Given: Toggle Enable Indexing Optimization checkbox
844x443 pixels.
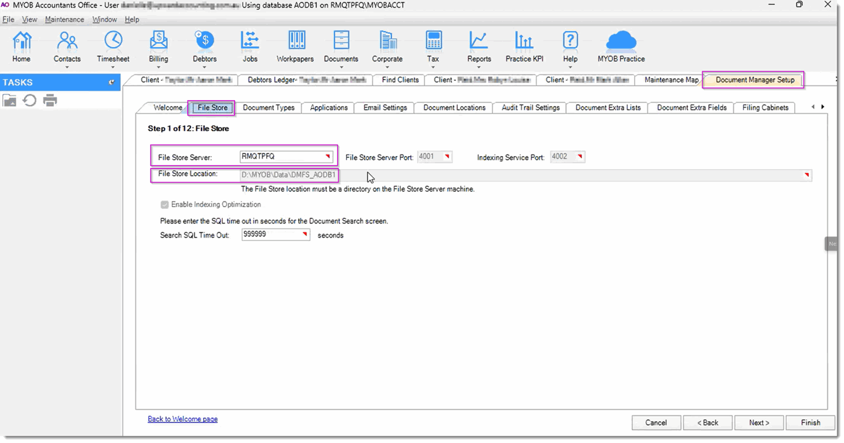Looking at the screenshot, I should (165, 205).
